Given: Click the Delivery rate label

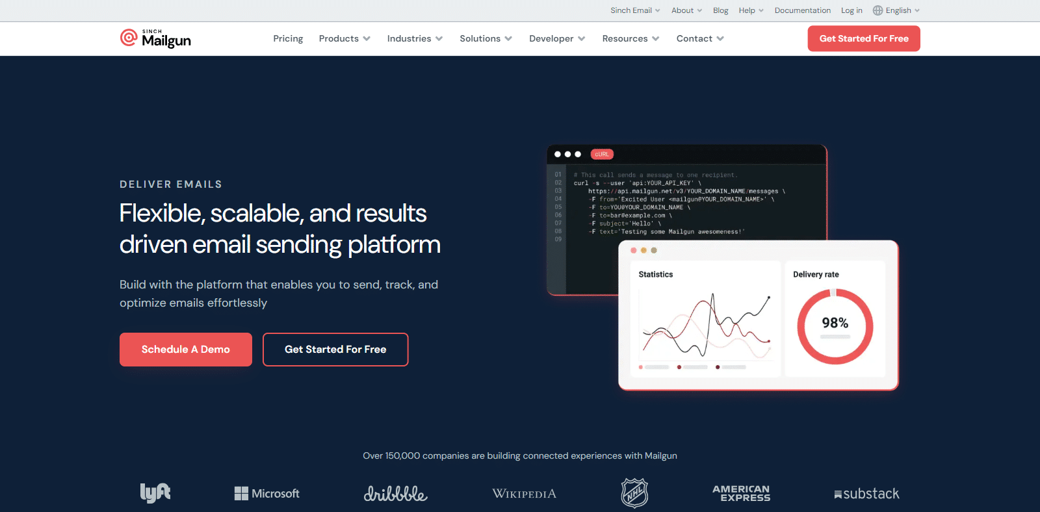Looking at the screenshot, I should point(816,274).
